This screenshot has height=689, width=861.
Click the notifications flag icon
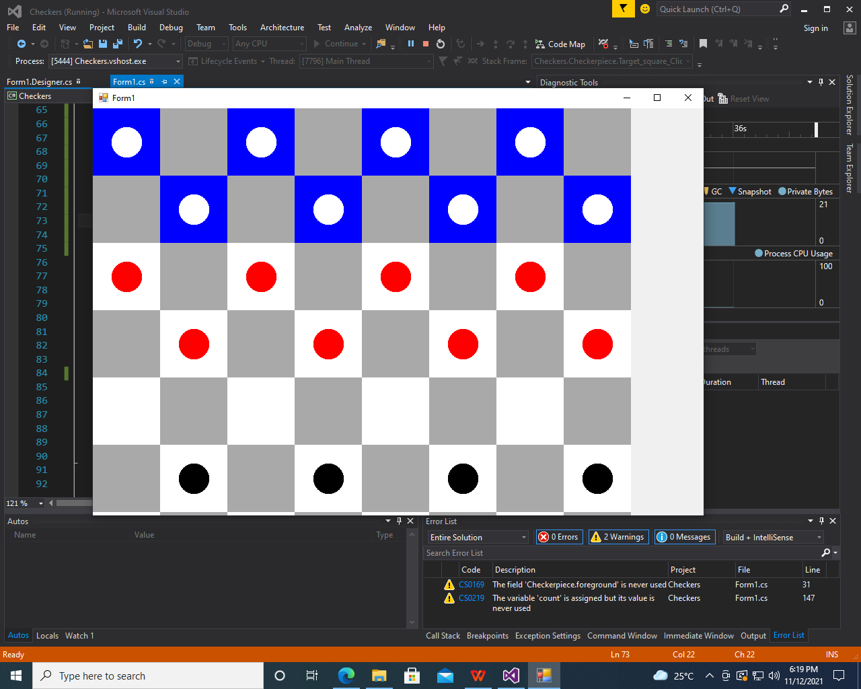[624, 9]
